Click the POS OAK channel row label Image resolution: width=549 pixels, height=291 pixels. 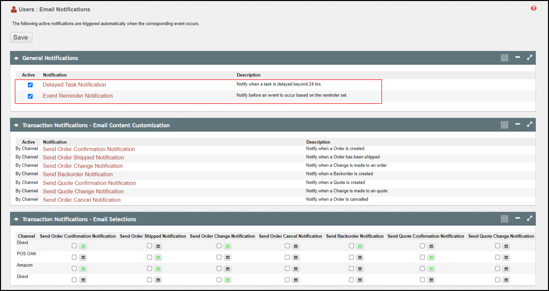tap(27, 254)
